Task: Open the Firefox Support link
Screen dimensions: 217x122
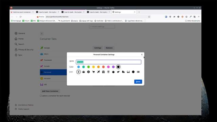Action: pyautogui.click(x=22, y=109)
